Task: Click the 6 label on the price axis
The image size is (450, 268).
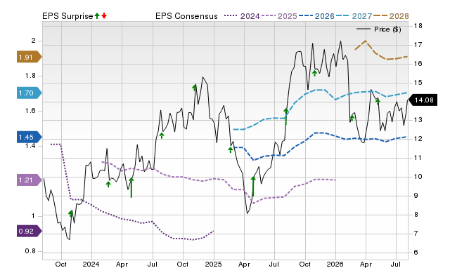Action: point(416,253)
